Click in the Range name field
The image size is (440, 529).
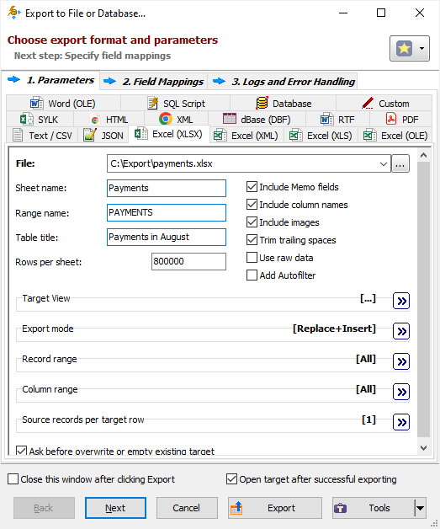[x=167, y=212]
